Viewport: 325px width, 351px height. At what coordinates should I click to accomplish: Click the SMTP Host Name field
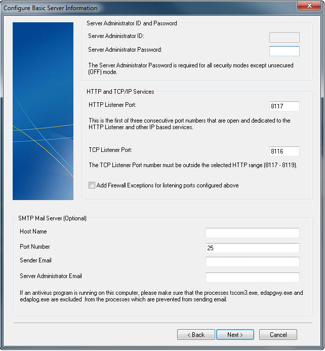pyautogui.click(x=252, y=233)
